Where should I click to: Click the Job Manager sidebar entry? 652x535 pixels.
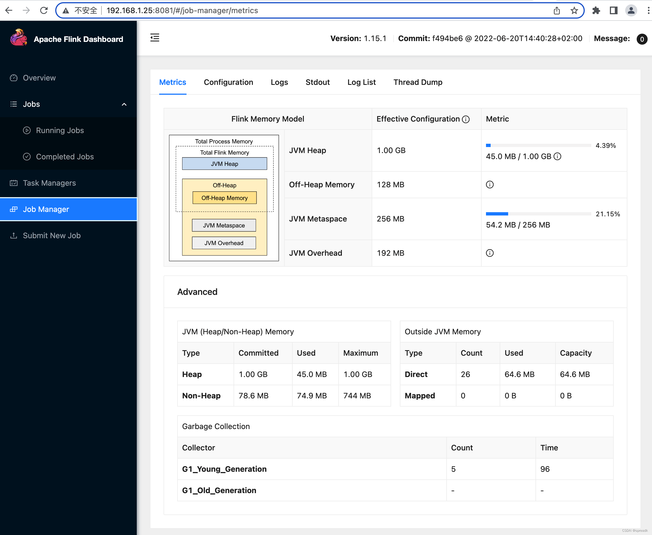[x=46, y=209]
